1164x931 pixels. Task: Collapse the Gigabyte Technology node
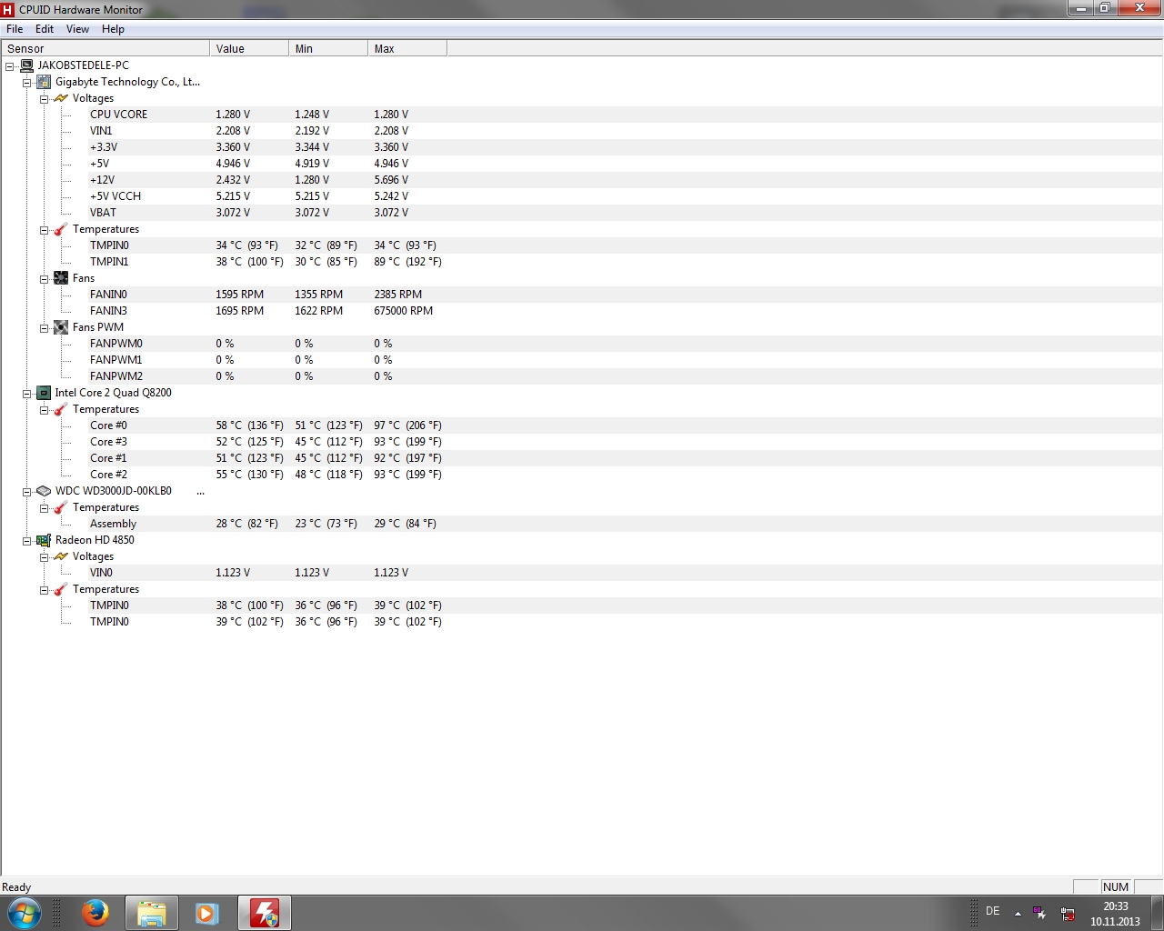click(x=27, y=83)
